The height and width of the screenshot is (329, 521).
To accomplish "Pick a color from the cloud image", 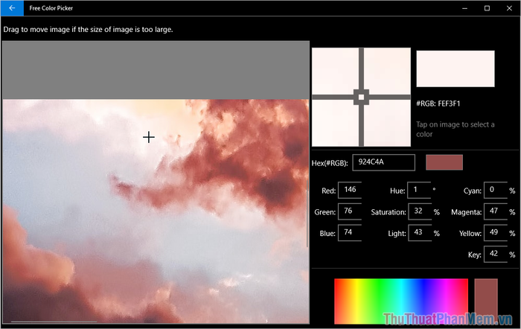I will click(156, 211).
